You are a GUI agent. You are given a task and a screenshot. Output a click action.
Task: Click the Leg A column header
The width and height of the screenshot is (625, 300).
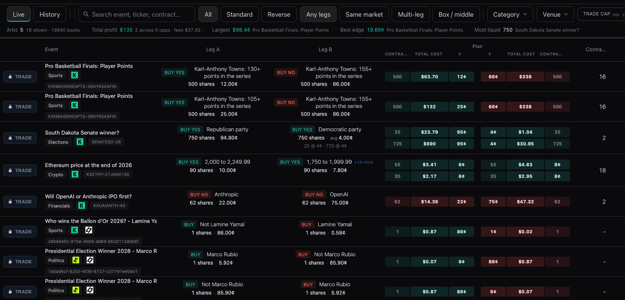pos(213,50)
